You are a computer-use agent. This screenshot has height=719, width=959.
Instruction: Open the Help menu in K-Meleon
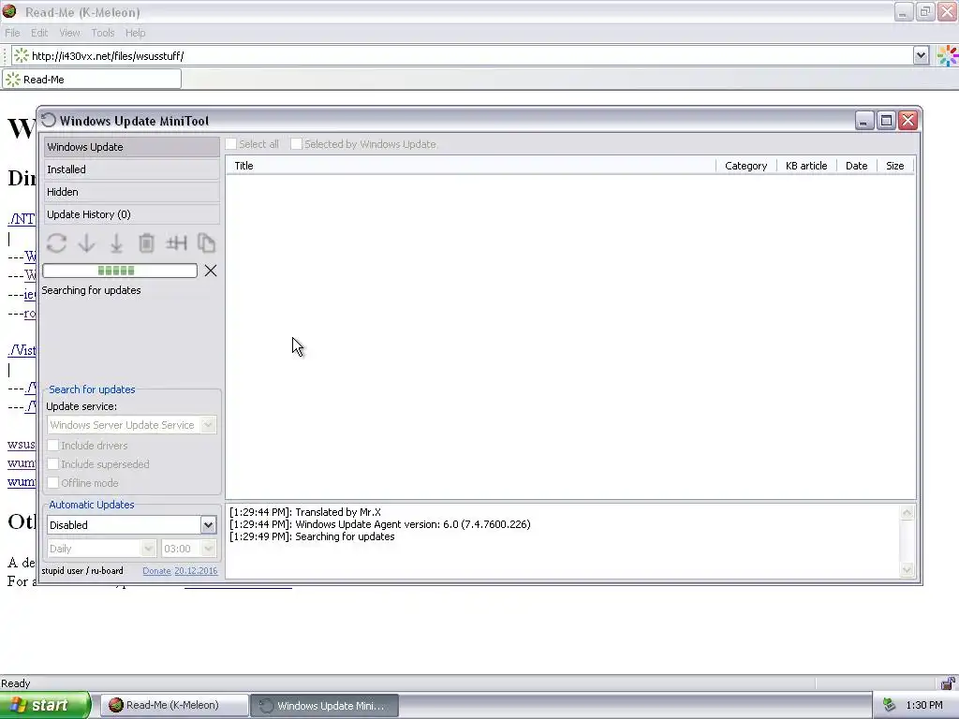135,33
